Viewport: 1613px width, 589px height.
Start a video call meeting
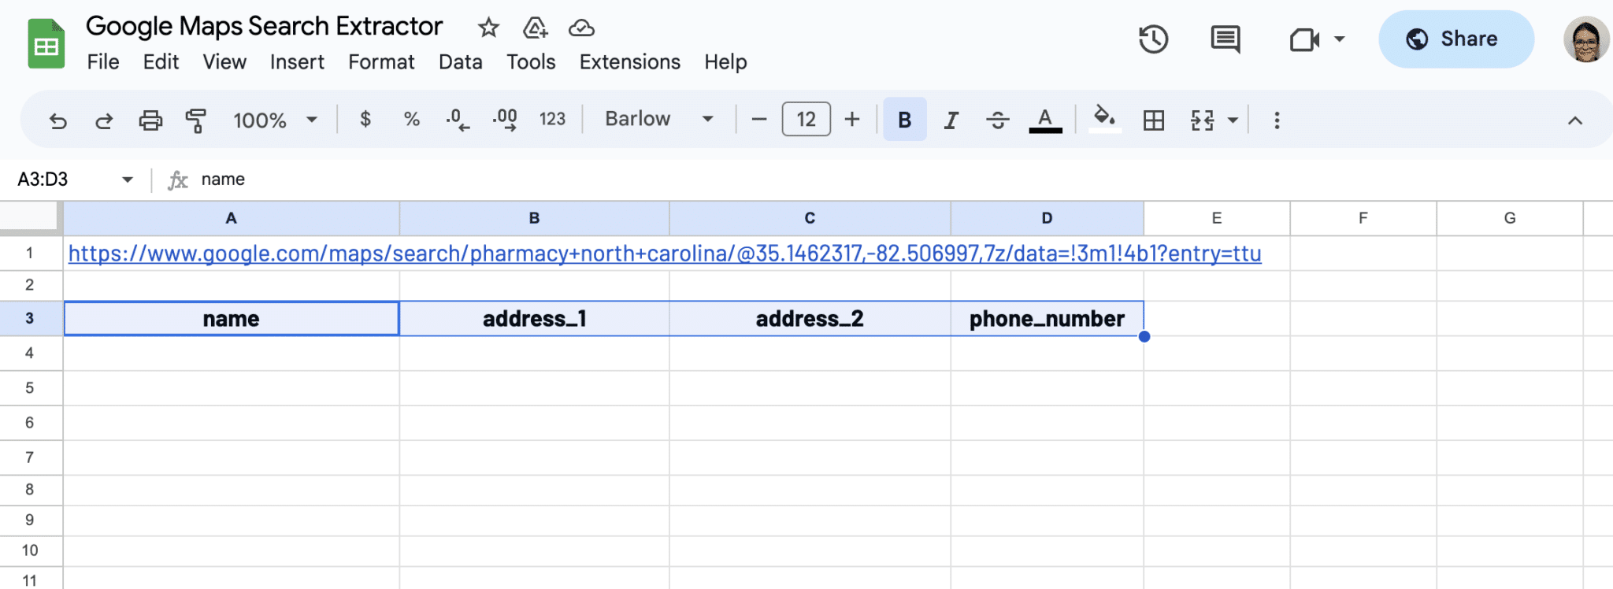coord(1304,39)
